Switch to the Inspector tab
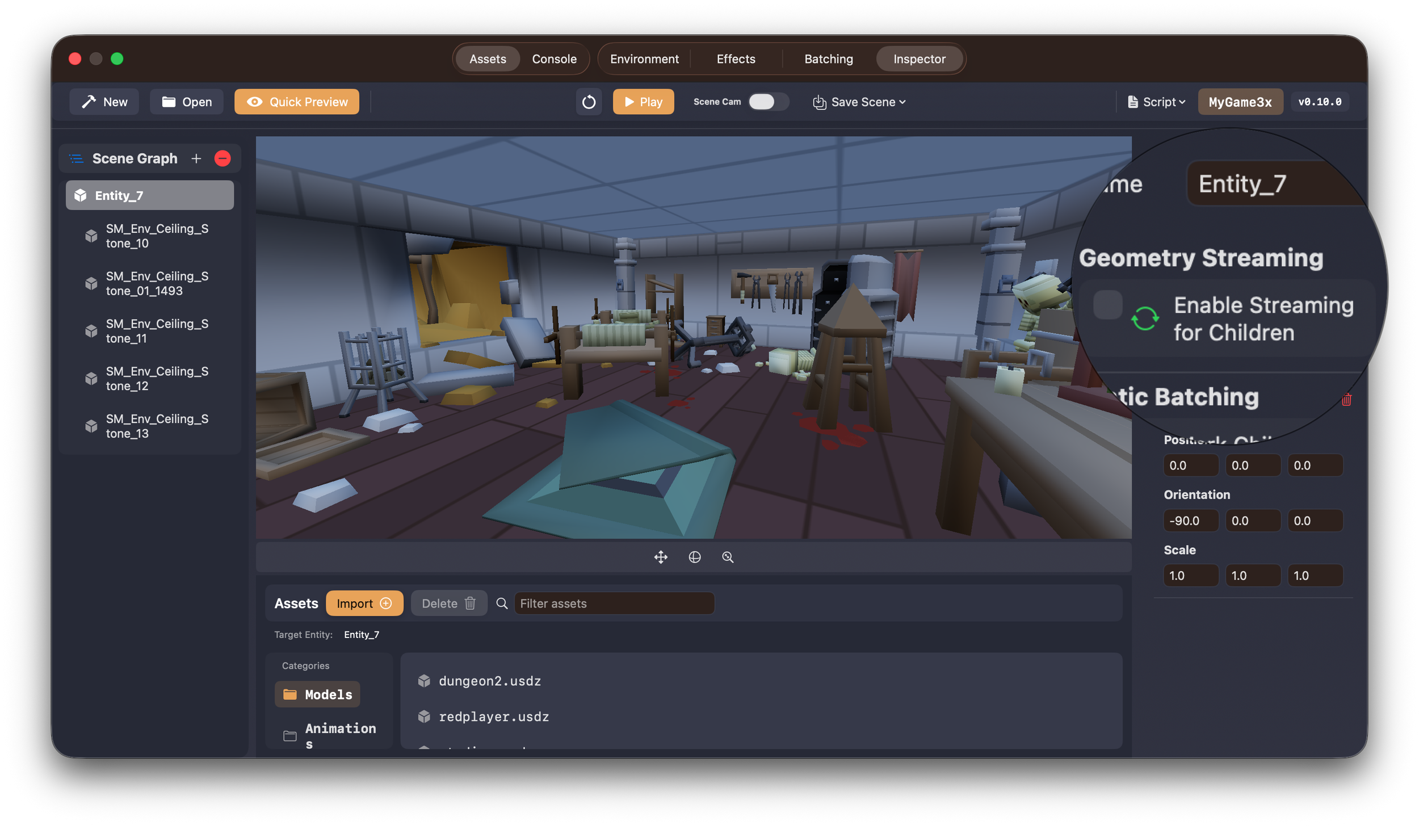Screen dimensions: 1419x826 pos(919,58)
